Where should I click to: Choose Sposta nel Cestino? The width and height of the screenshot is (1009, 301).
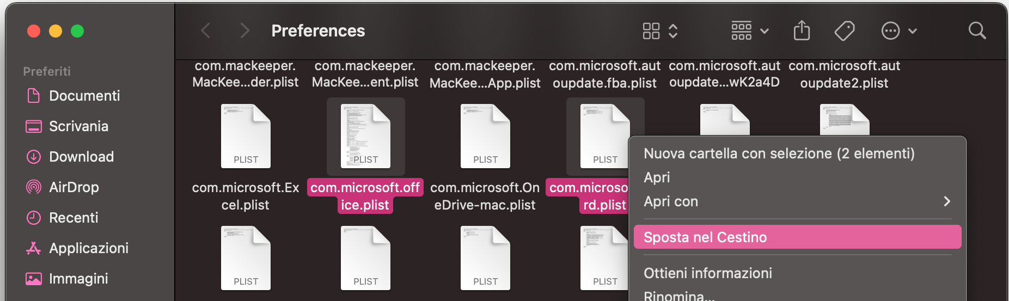798,237
